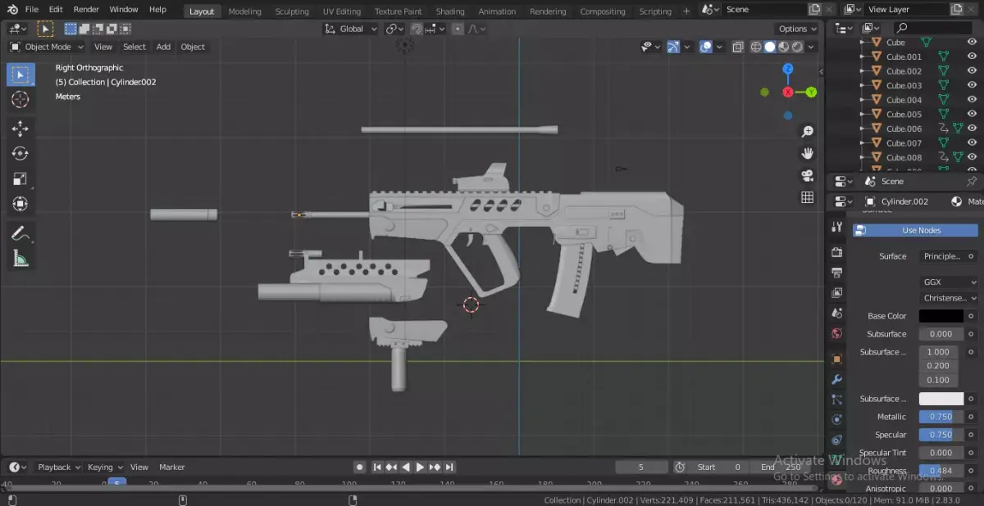984x506 pixels.
Task: Open the timeline Playback dropdown
Action: tap(59, 467)
